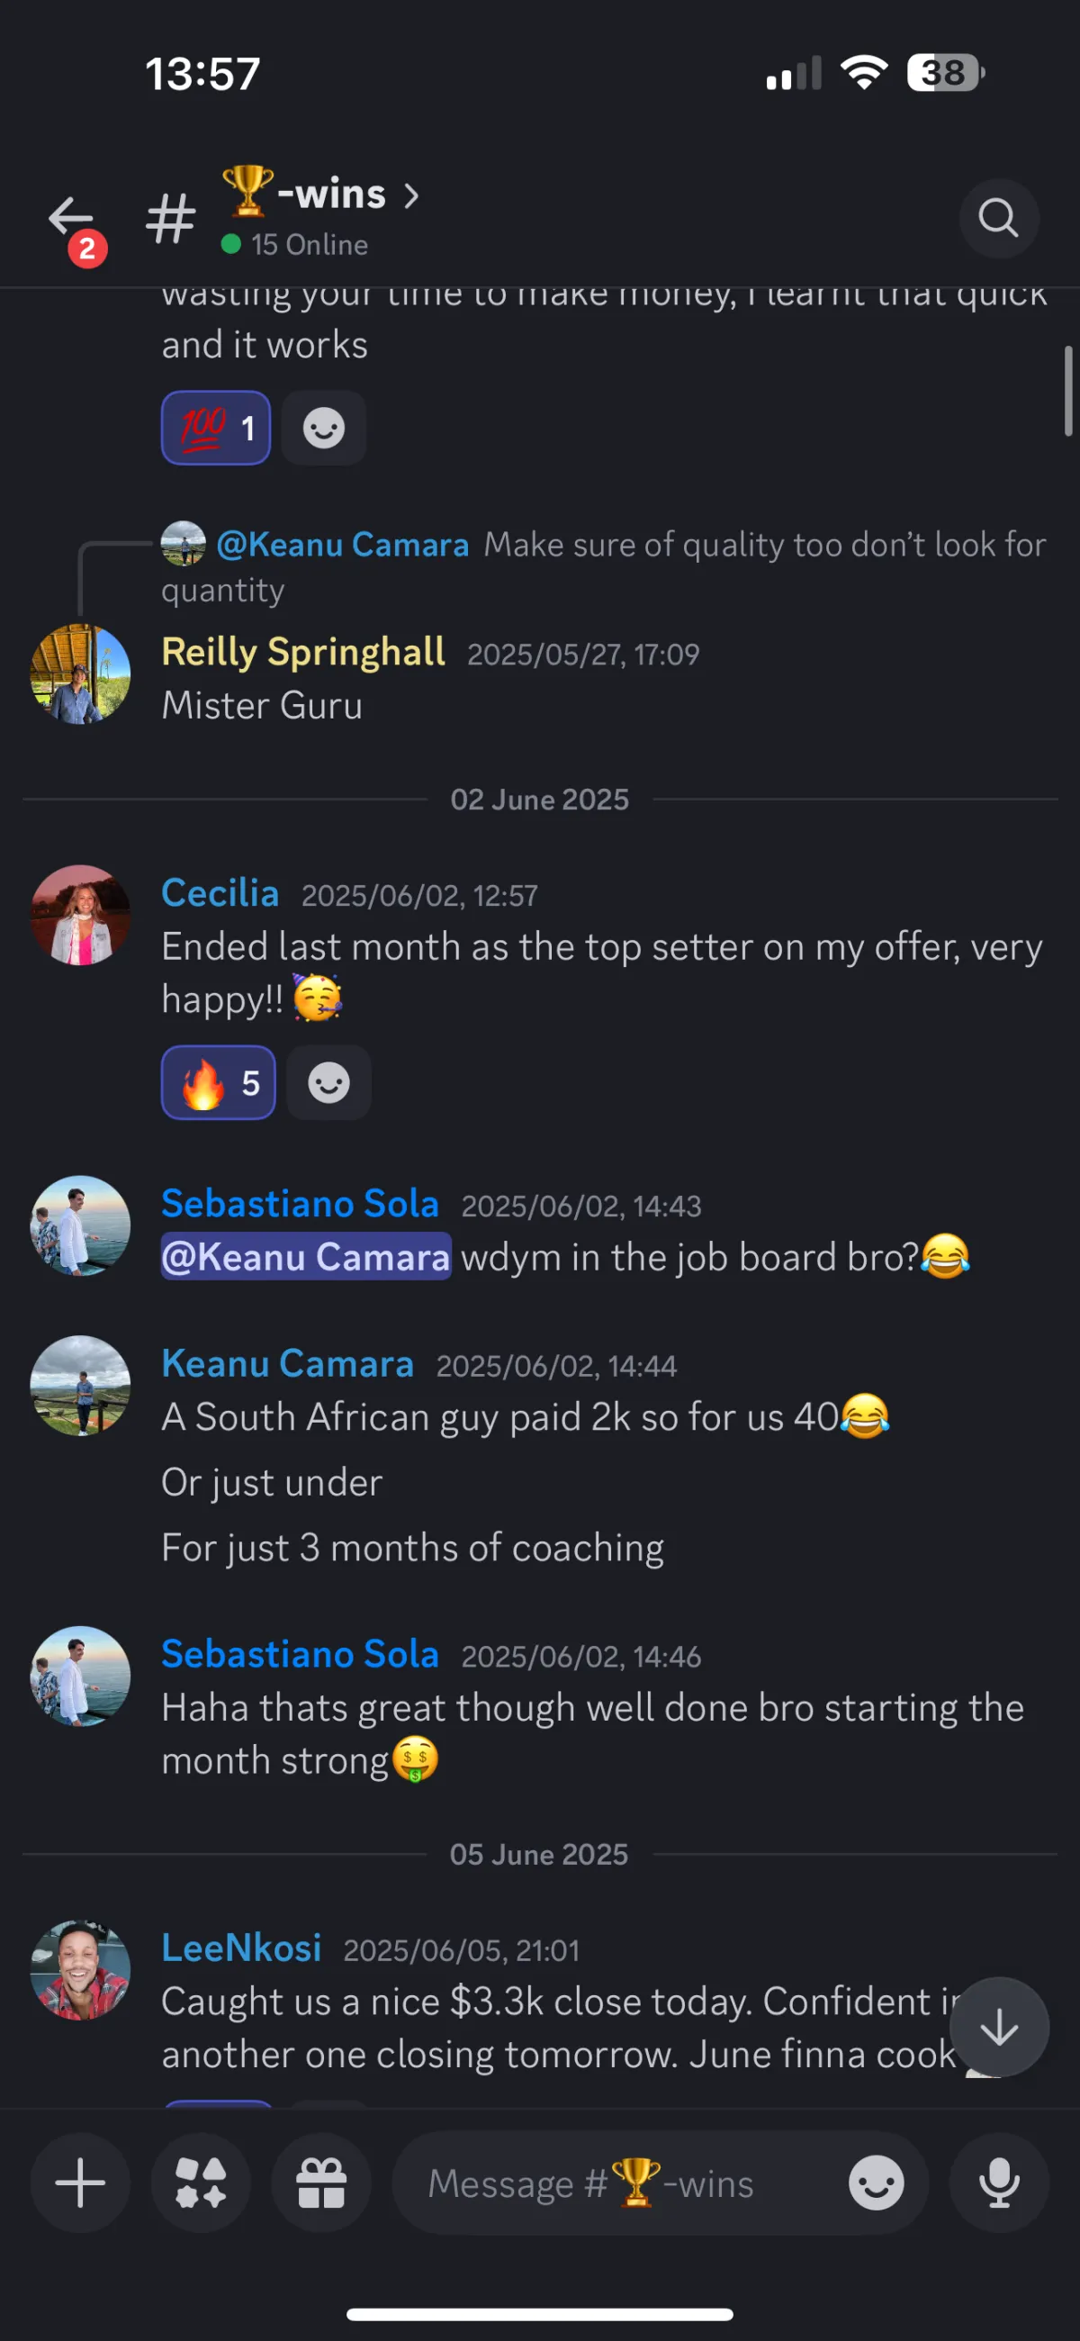The image size is (1080, 2341).
Task: Jump to latest messages arrow
Action: pyautogui.click(x=999, y=2027)
